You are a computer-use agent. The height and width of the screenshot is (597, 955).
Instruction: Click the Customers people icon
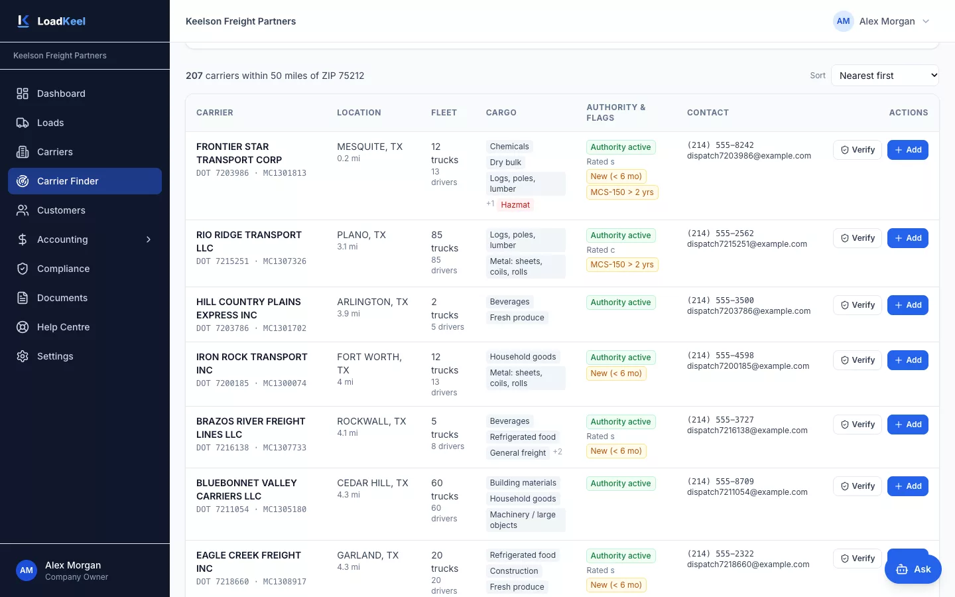(x=23, y=210)
